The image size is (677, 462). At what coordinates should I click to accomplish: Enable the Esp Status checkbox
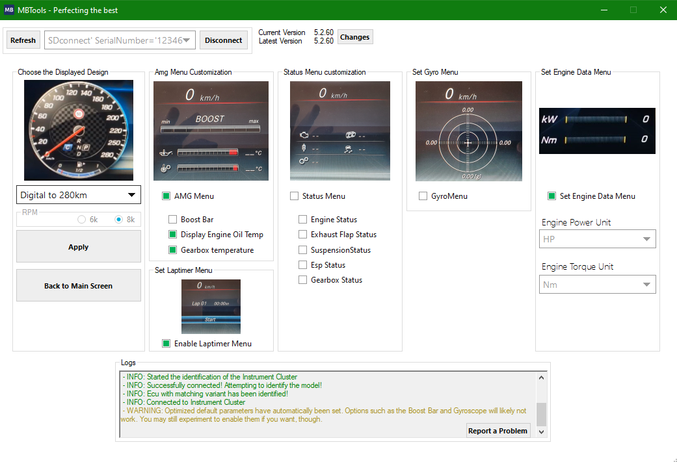coord(303,265)
